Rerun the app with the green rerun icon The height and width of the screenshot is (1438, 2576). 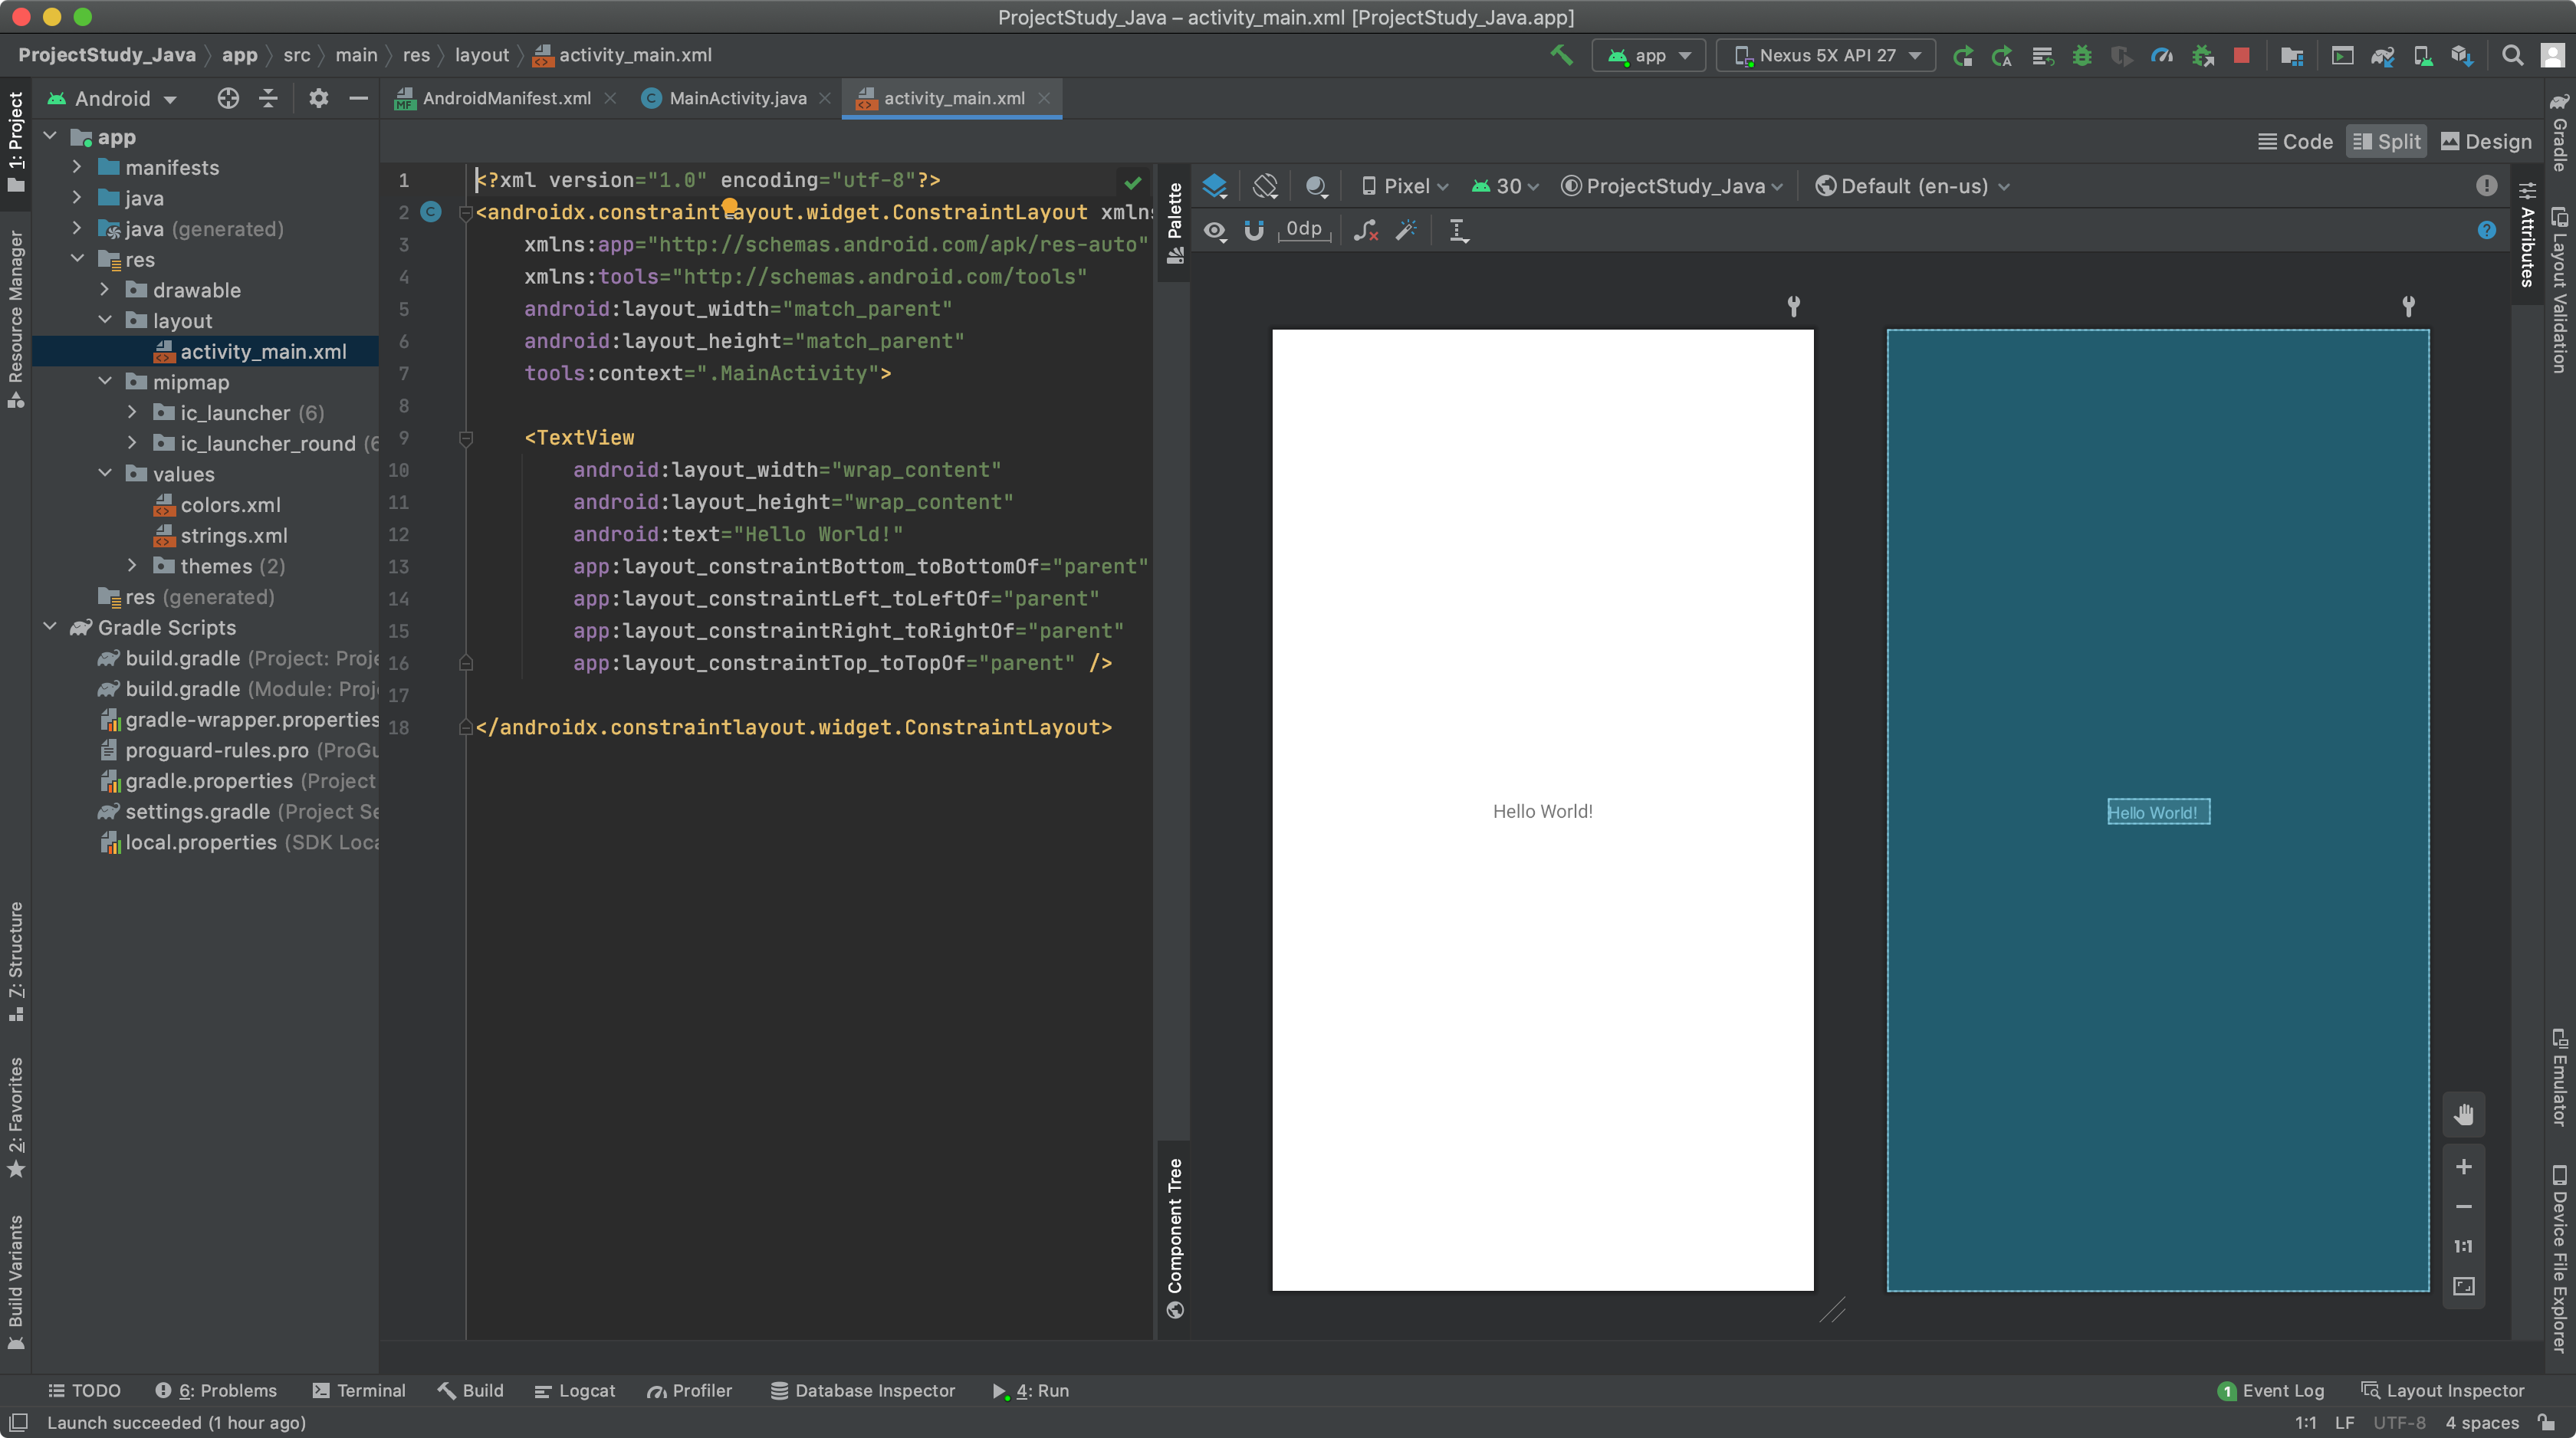(1962, 56)
